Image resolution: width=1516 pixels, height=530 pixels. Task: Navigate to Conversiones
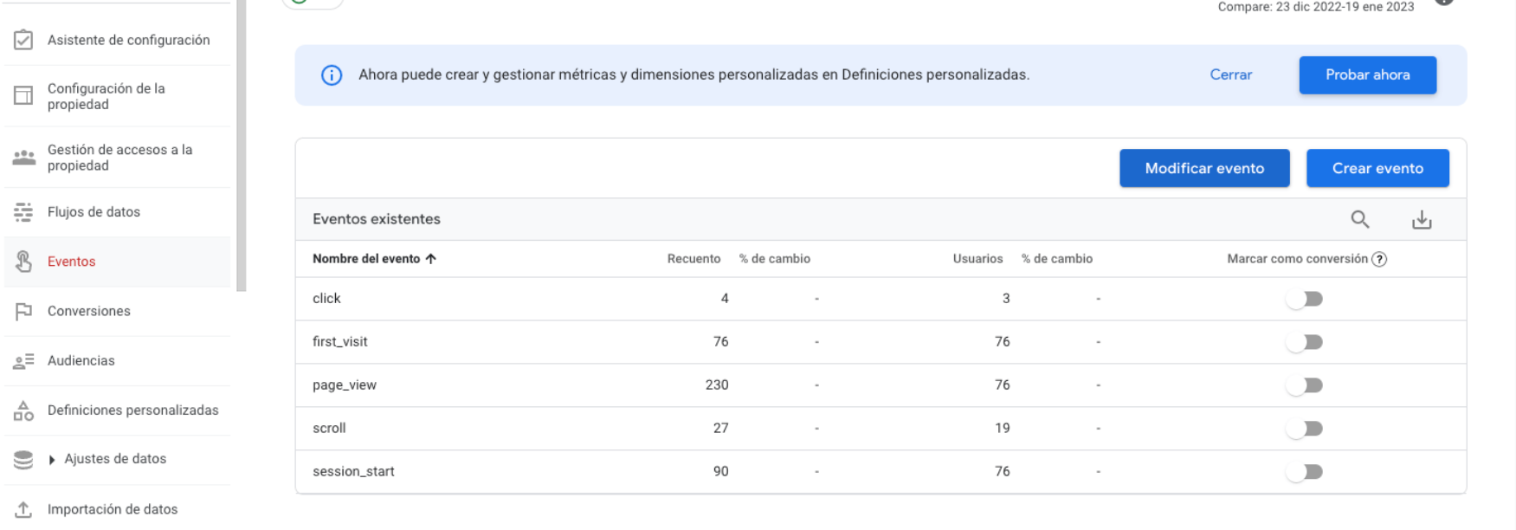click(118, 311)
